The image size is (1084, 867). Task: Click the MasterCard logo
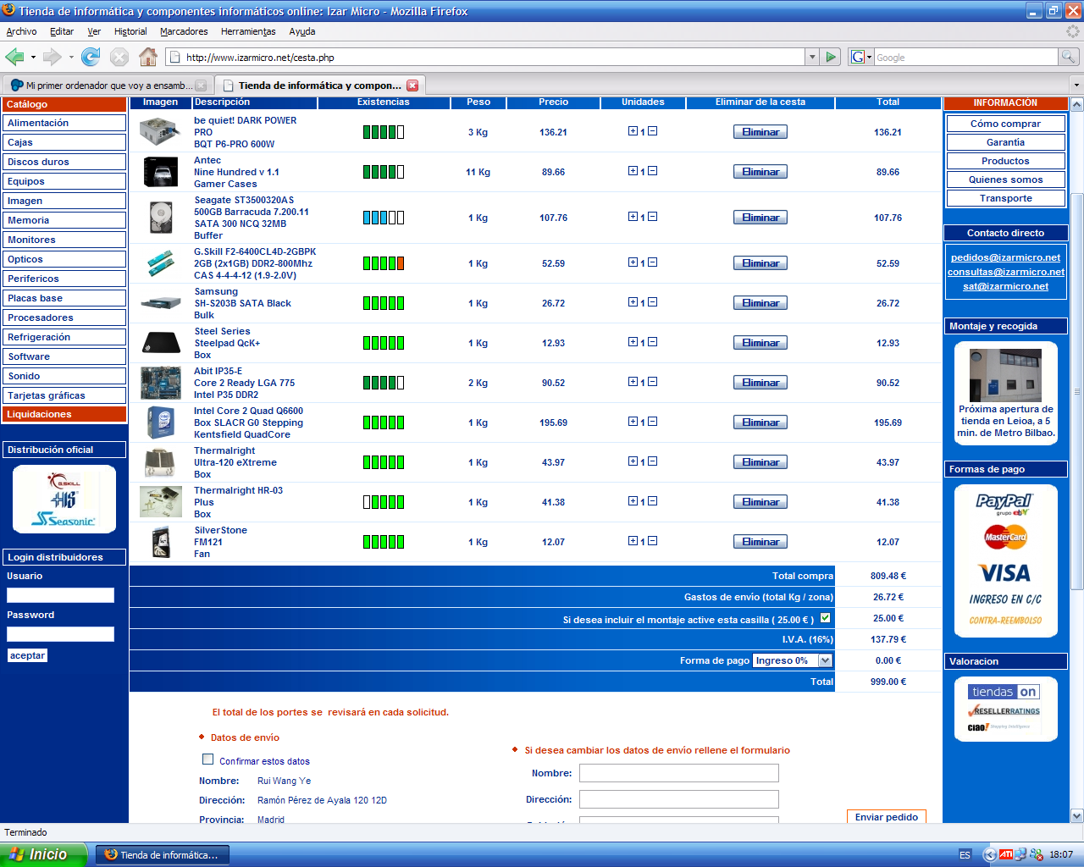point(1005,537)
